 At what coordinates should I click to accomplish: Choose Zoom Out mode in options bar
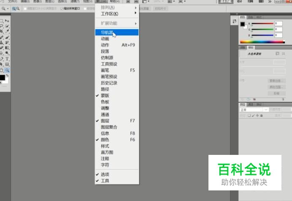pos(18,8)
